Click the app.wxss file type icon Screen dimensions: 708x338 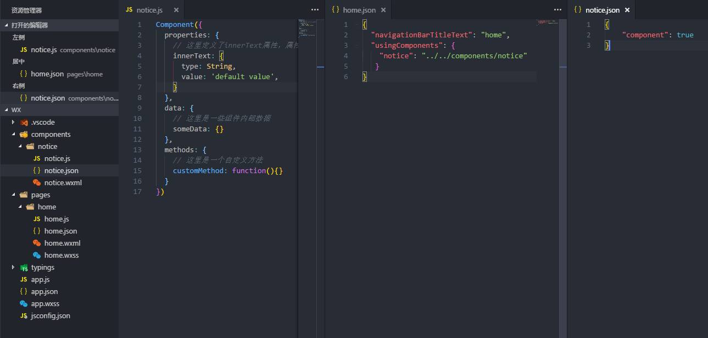click(24, 303)
